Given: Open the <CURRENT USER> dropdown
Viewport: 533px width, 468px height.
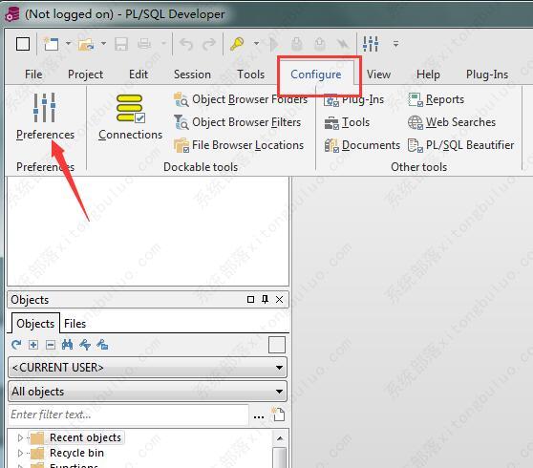Looking at the screenshot, I should tap(147, 368).
